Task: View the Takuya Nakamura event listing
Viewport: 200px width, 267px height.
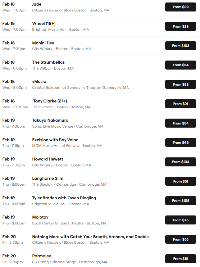Action: (50, 120)
